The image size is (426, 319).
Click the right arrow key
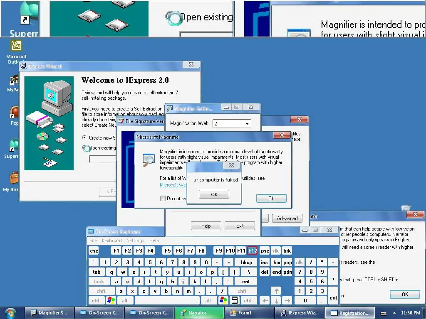[287, 301]
